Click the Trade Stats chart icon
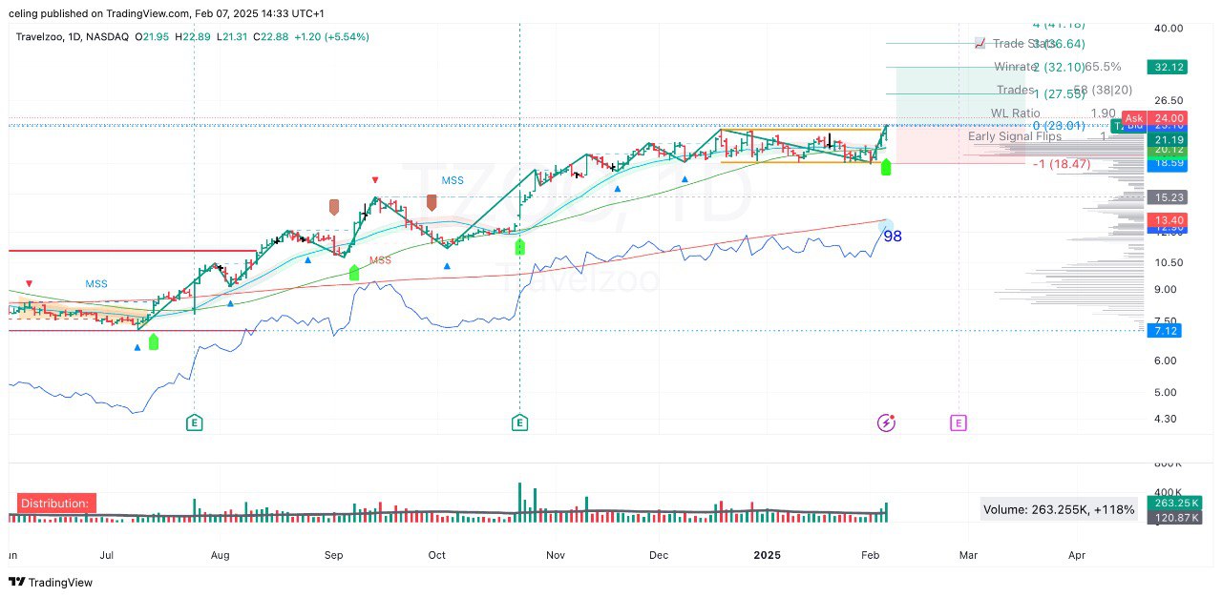The height and width of the screenshot is (597, 1222). click(980, 44)
